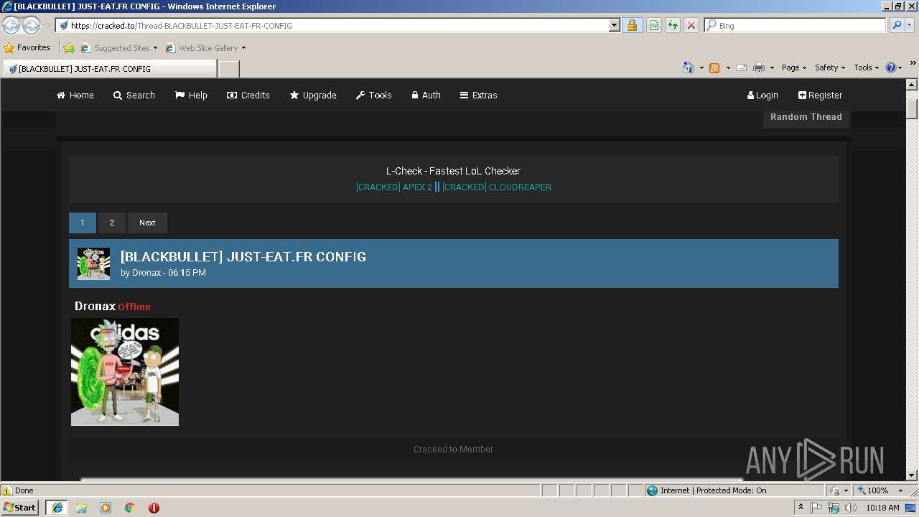Open the Auth page
The height and width of the screenshot is (517, 919).
(426, 95)
